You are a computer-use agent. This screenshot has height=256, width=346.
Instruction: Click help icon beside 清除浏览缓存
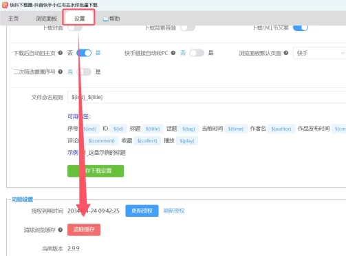click(61, 230)
